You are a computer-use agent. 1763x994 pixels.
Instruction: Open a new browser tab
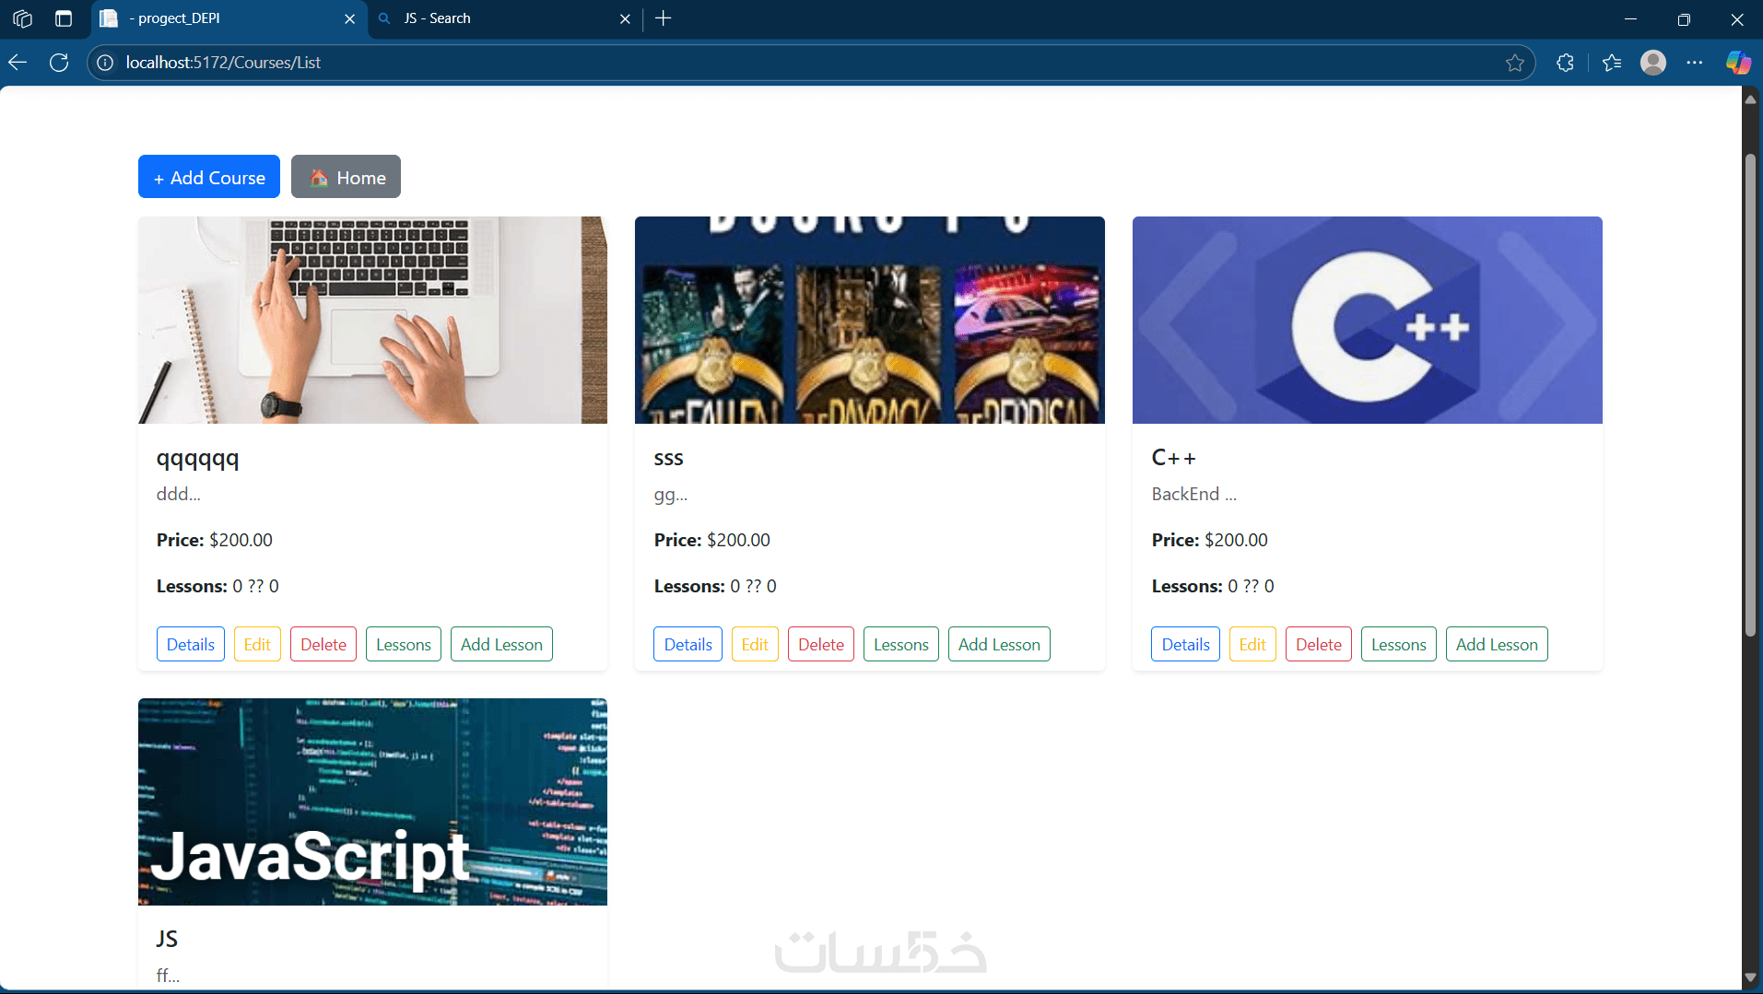point(663,18)
